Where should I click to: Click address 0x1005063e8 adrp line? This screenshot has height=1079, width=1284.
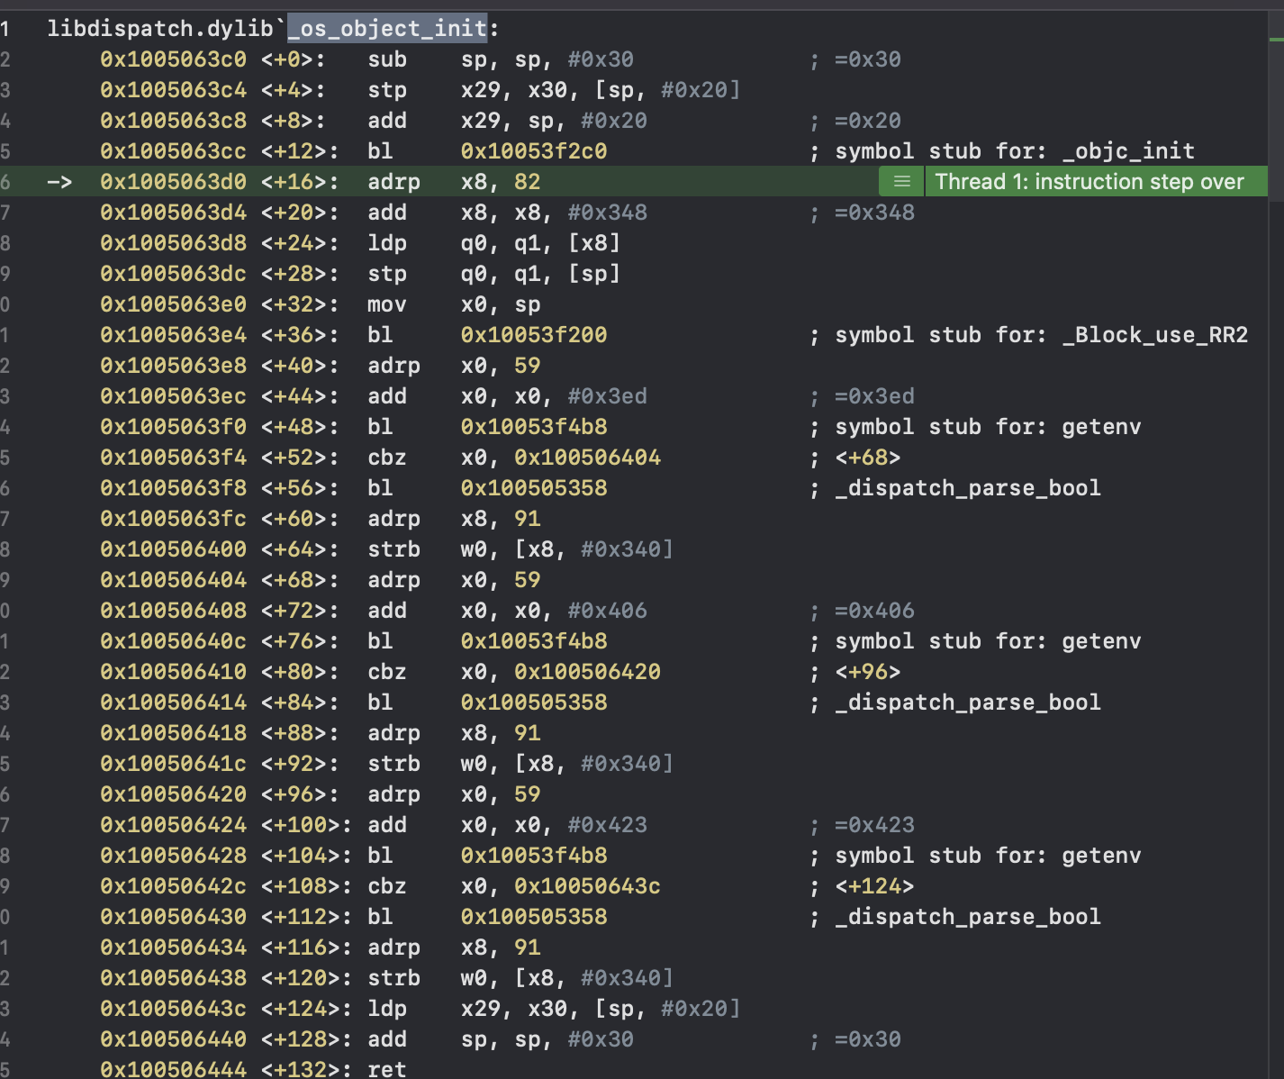[173, 366]
